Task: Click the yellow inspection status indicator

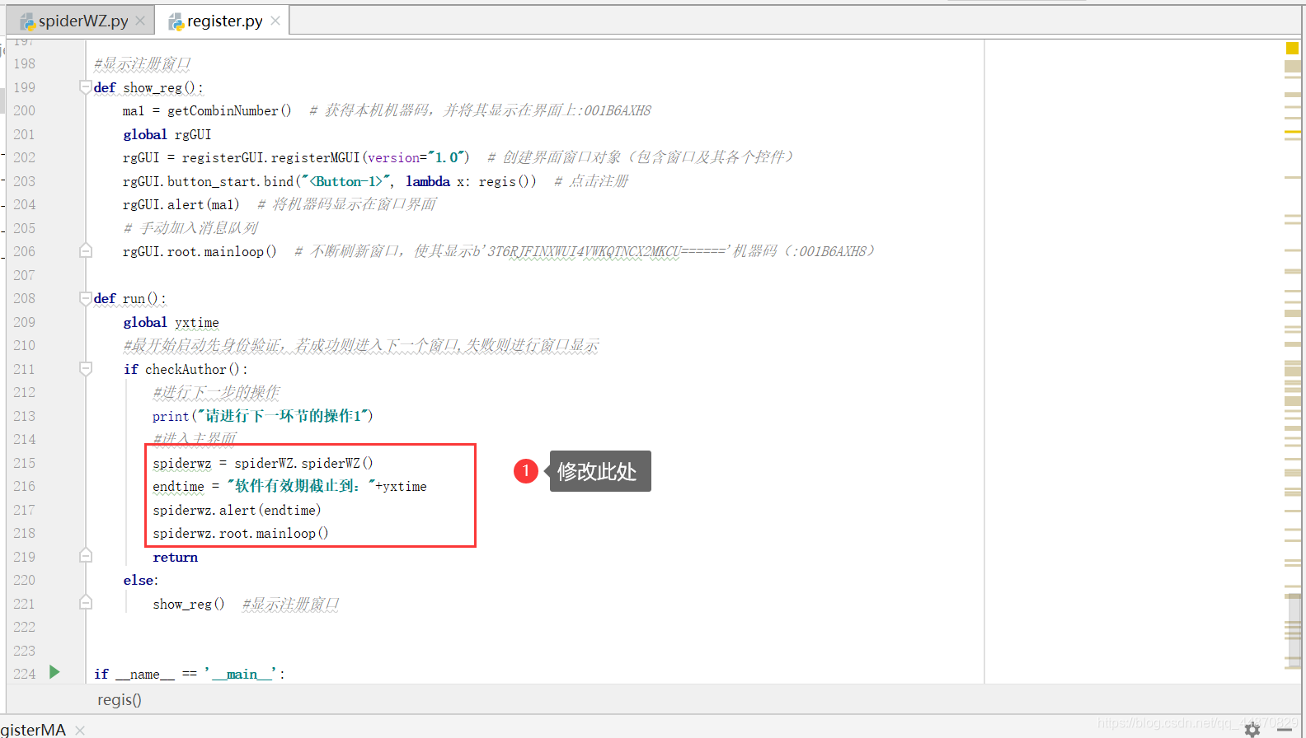Action: coord(1292,48)
